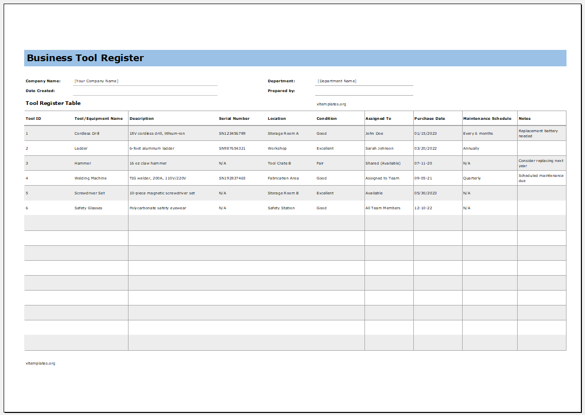
Task: Click the Tool Register Table heading
Action: tap(53, 103)
